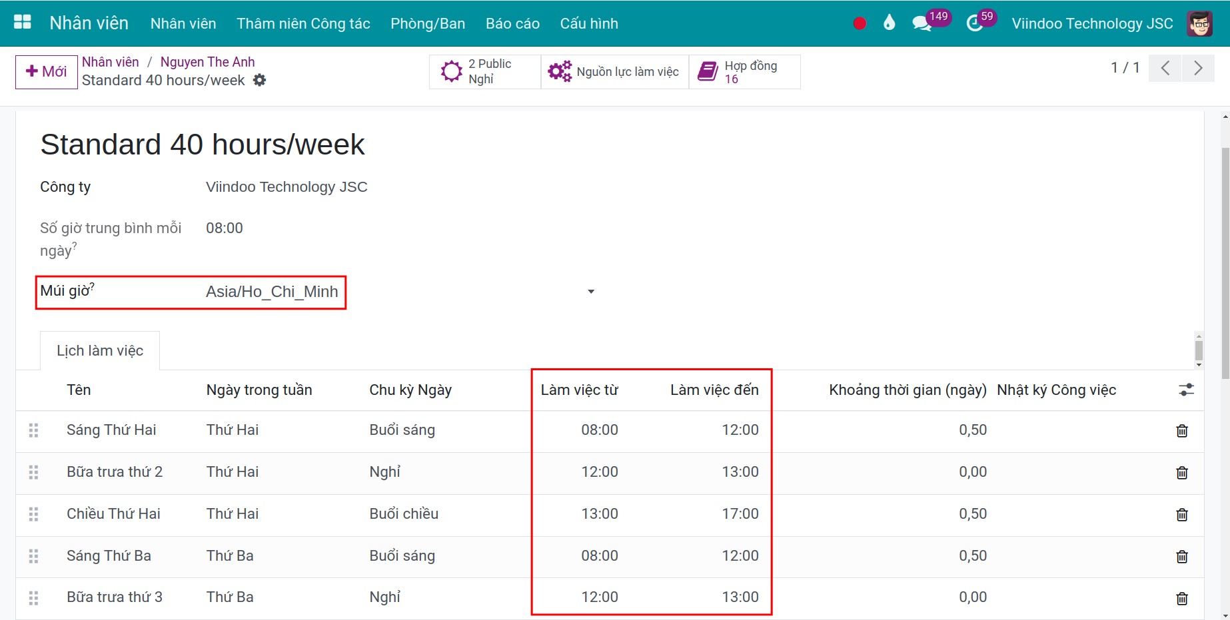Viewport: 1230px width, 620px height.
Task: Click the red recording status dot
Action: point(860,23)
